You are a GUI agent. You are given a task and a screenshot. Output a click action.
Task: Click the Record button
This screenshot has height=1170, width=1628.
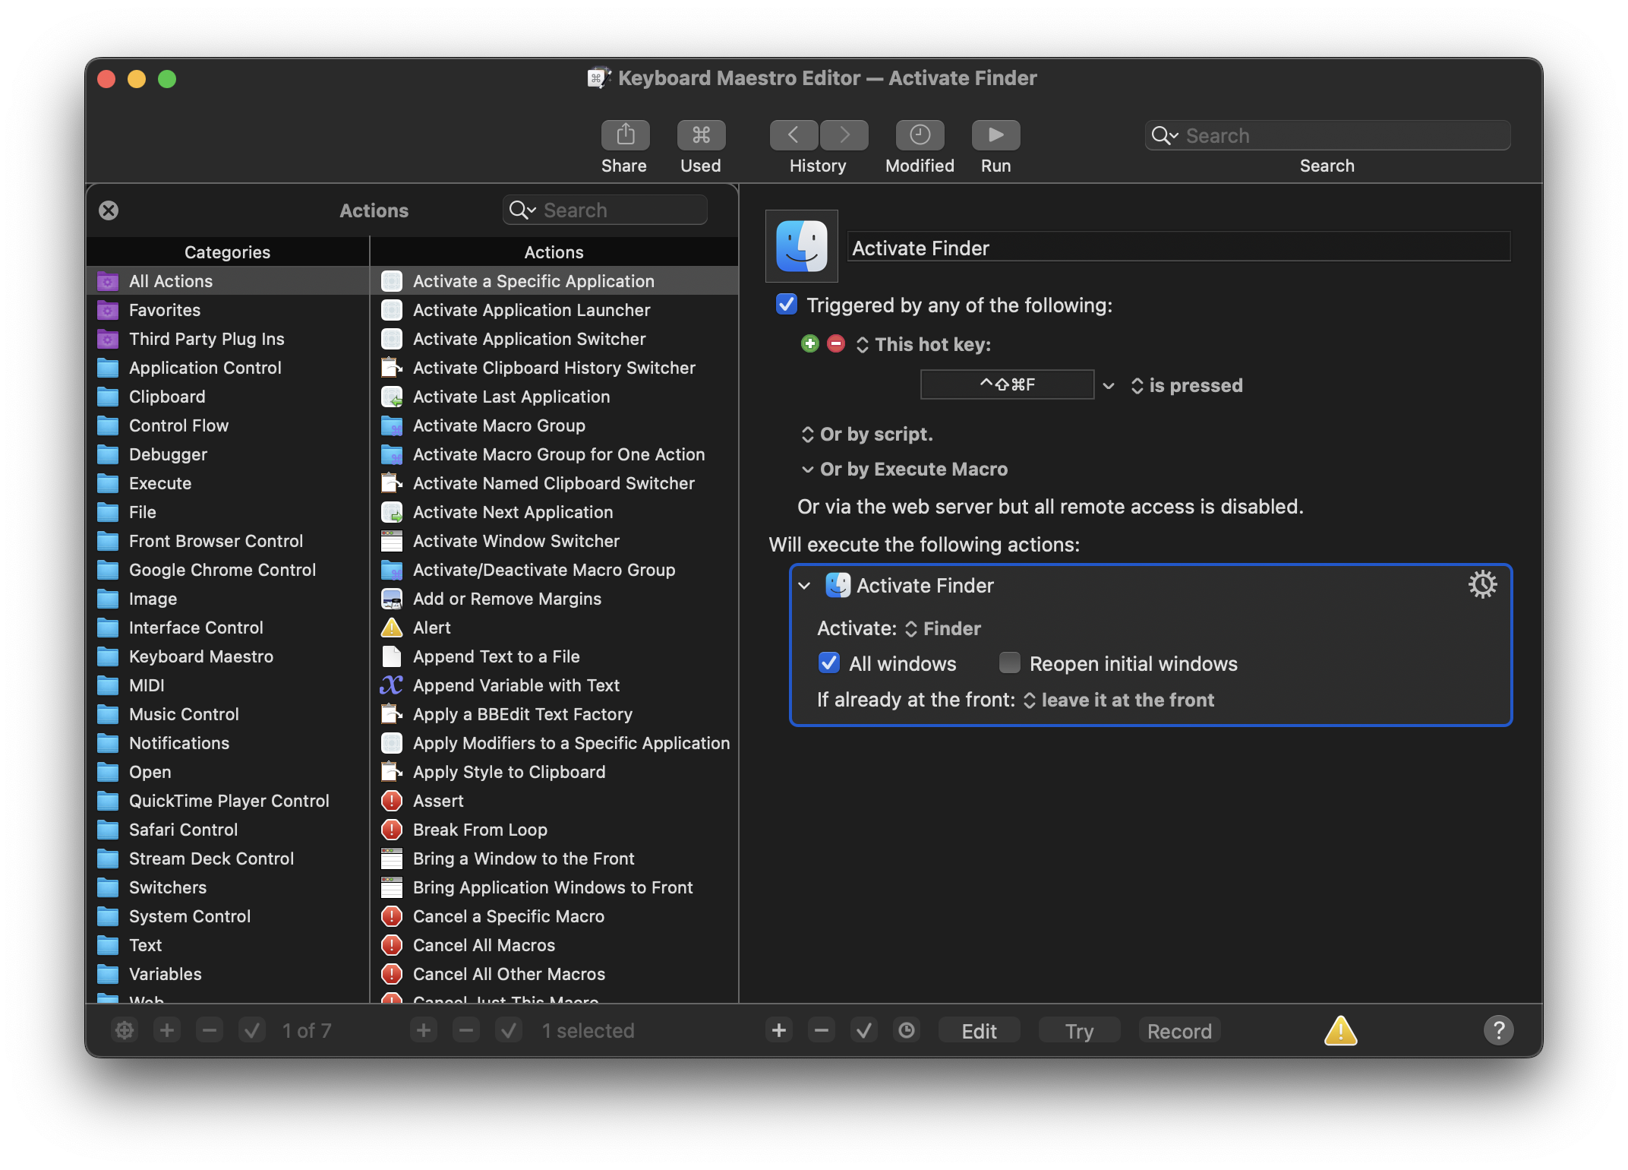[1178, 1031]
